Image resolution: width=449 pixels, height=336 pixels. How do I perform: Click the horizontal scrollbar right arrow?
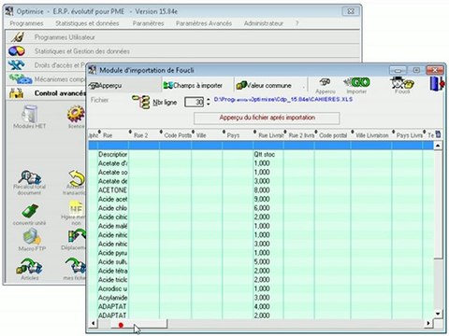428,324
